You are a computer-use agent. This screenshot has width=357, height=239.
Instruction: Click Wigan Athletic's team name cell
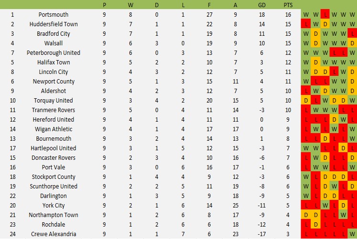tap(53, 129)
